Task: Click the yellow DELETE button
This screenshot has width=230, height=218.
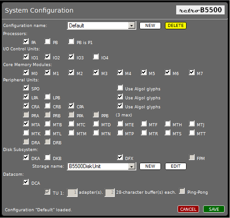Action: point(176,26)
